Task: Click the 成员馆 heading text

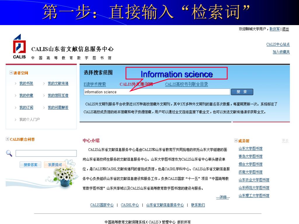Action: 244,141
